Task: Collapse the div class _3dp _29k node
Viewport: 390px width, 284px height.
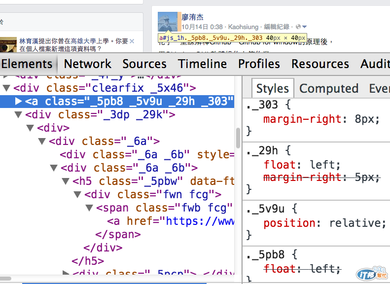Action: 18,115
